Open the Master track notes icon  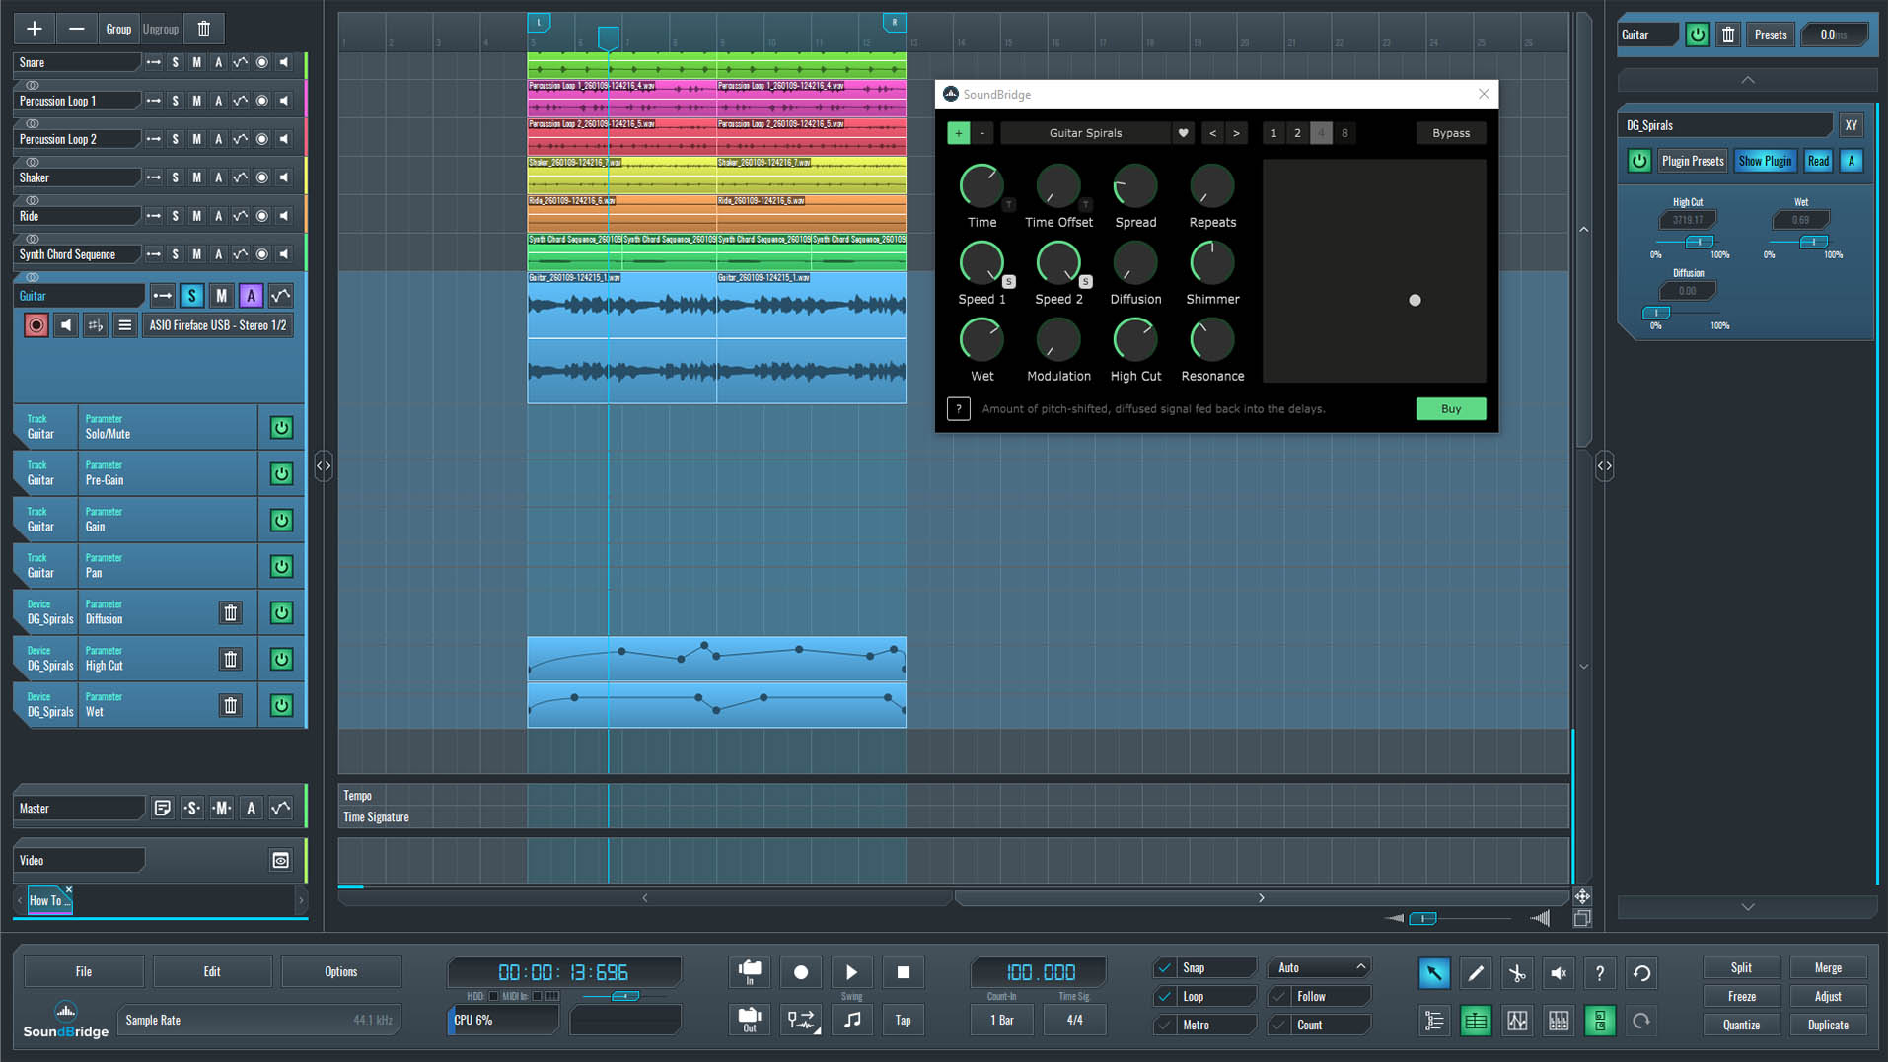click(x=163, y=809)
